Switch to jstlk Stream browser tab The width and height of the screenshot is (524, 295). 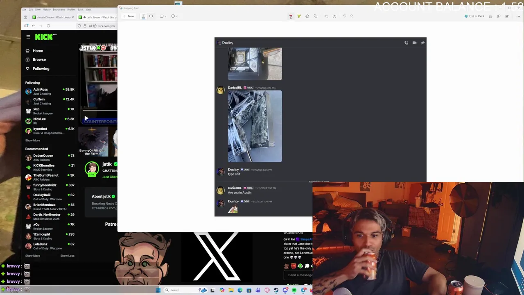click(x=97, y=17)
